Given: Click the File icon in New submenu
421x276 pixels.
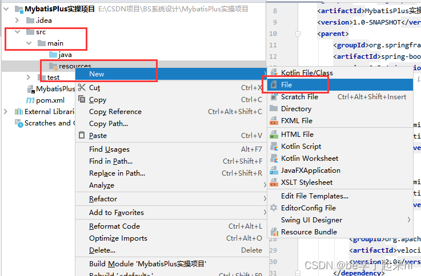Looking at the screenshot, I should 274,84.
